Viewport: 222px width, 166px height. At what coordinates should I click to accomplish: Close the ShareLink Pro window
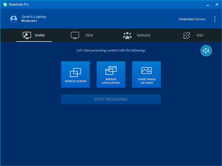coord(217,4)
